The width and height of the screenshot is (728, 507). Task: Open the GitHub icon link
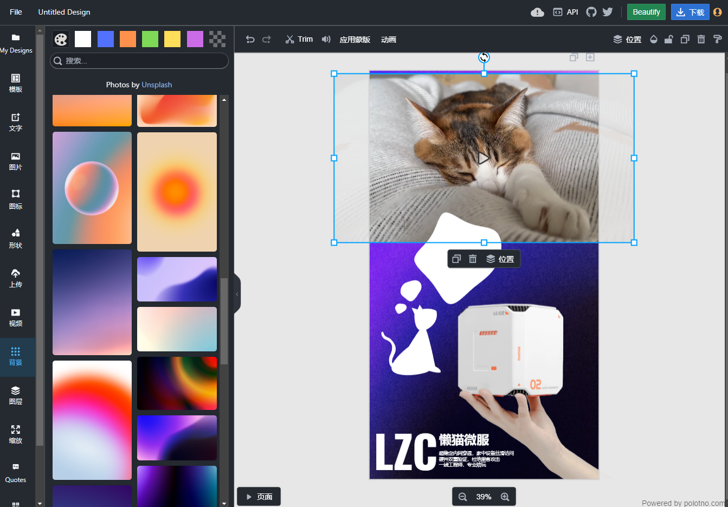pos(591,12)
